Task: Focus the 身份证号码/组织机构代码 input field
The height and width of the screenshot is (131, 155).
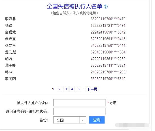Action: coord(79,112)
